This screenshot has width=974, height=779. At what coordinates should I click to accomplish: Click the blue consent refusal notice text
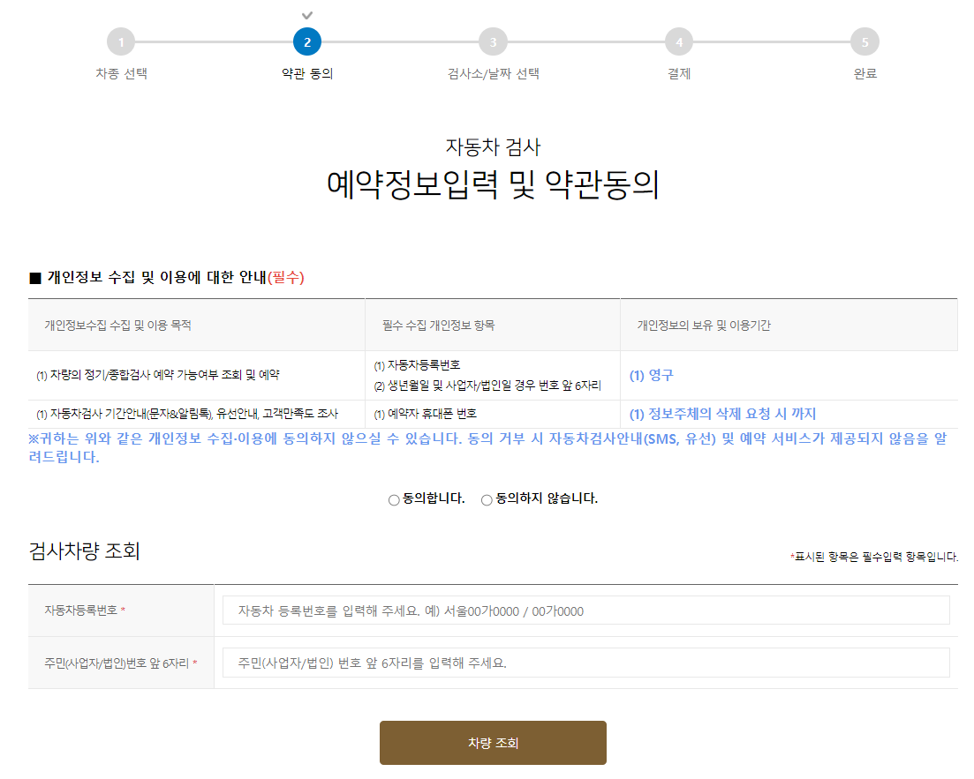tap(487, 447)
